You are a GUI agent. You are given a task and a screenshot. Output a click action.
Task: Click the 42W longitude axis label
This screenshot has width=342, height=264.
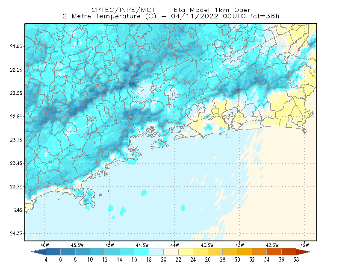pos(304,245)
